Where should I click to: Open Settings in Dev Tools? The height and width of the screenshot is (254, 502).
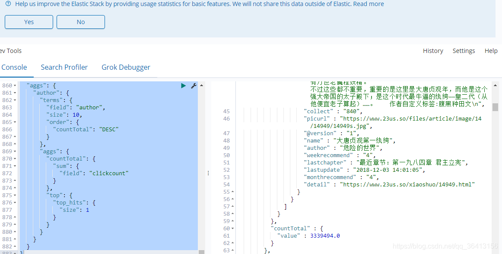point(464,51)
